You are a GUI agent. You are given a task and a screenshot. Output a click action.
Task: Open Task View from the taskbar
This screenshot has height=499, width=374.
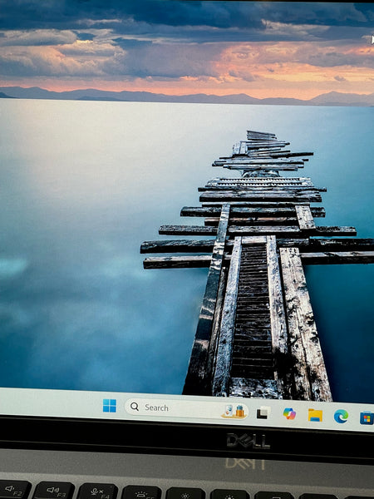[x=263, y=413]
